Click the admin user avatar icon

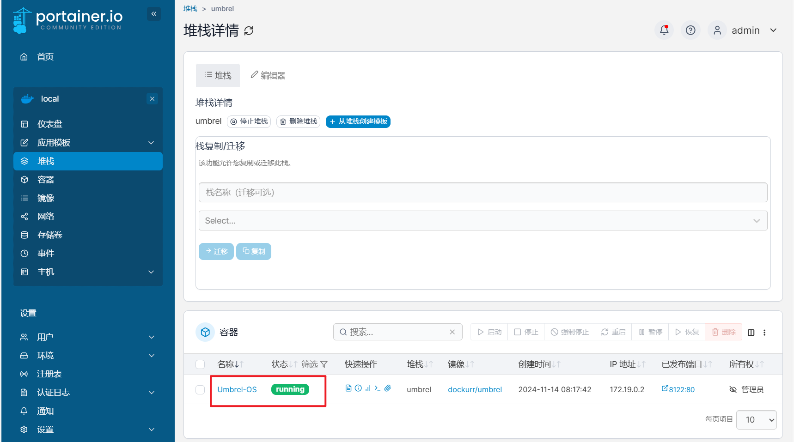[717, 30]
